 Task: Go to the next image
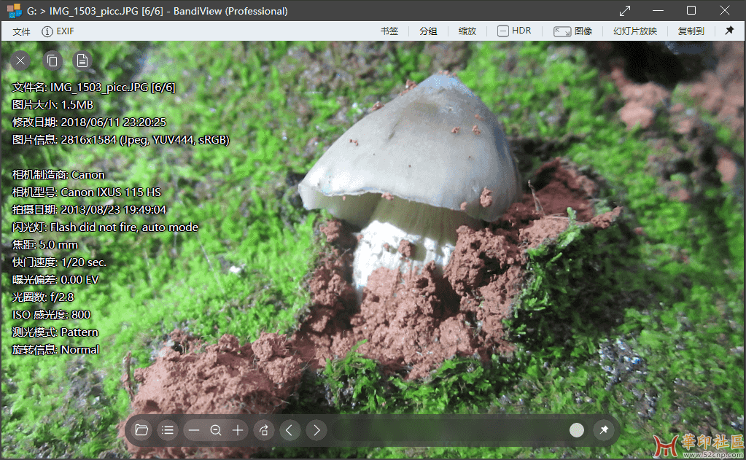click(316, 430)
